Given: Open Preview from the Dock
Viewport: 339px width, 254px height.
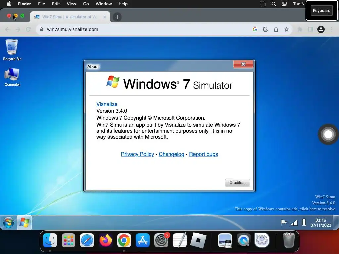Looking at the screenshot, I should click(225, 240).
